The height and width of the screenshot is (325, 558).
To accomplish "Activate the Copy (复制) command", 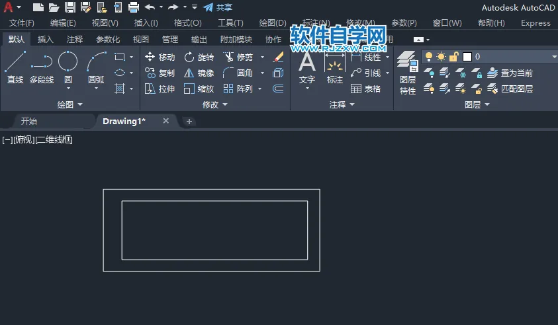I will [160, 73].
